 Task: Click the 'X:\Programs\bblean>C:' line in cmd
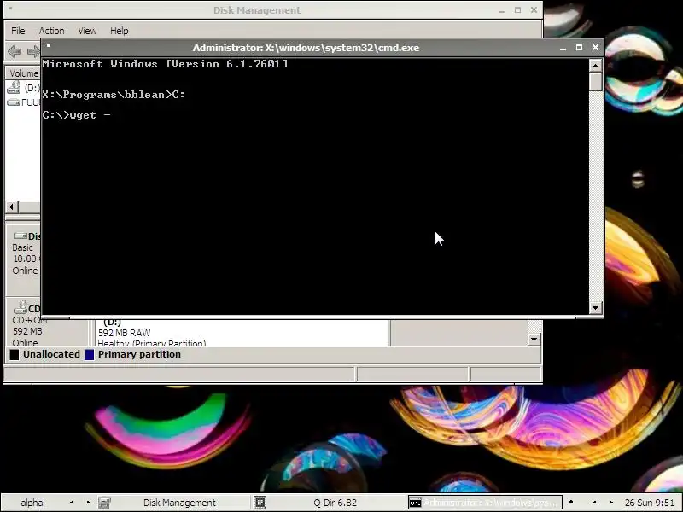(x=114, y=95)
